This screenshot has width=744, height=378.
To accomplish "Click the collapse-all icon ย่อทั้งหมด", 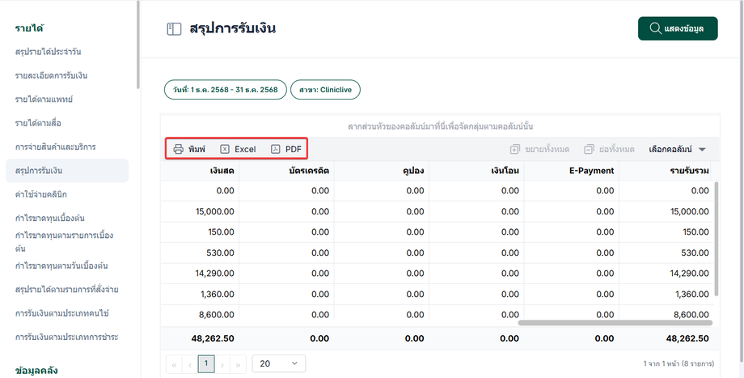I will point(589,149).
